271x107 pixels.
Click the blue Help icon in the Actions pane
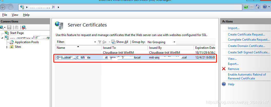(x=224, y=84)
